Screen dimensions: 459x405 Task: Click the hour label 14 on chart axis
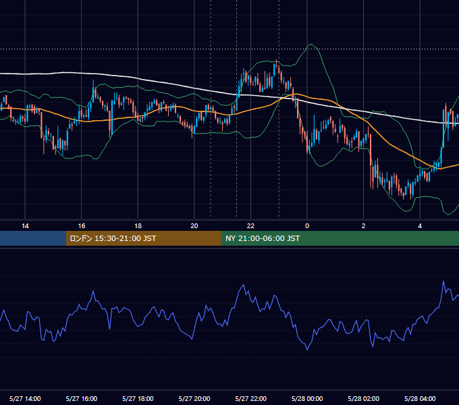pyautogui.click(x=25, y=226)
